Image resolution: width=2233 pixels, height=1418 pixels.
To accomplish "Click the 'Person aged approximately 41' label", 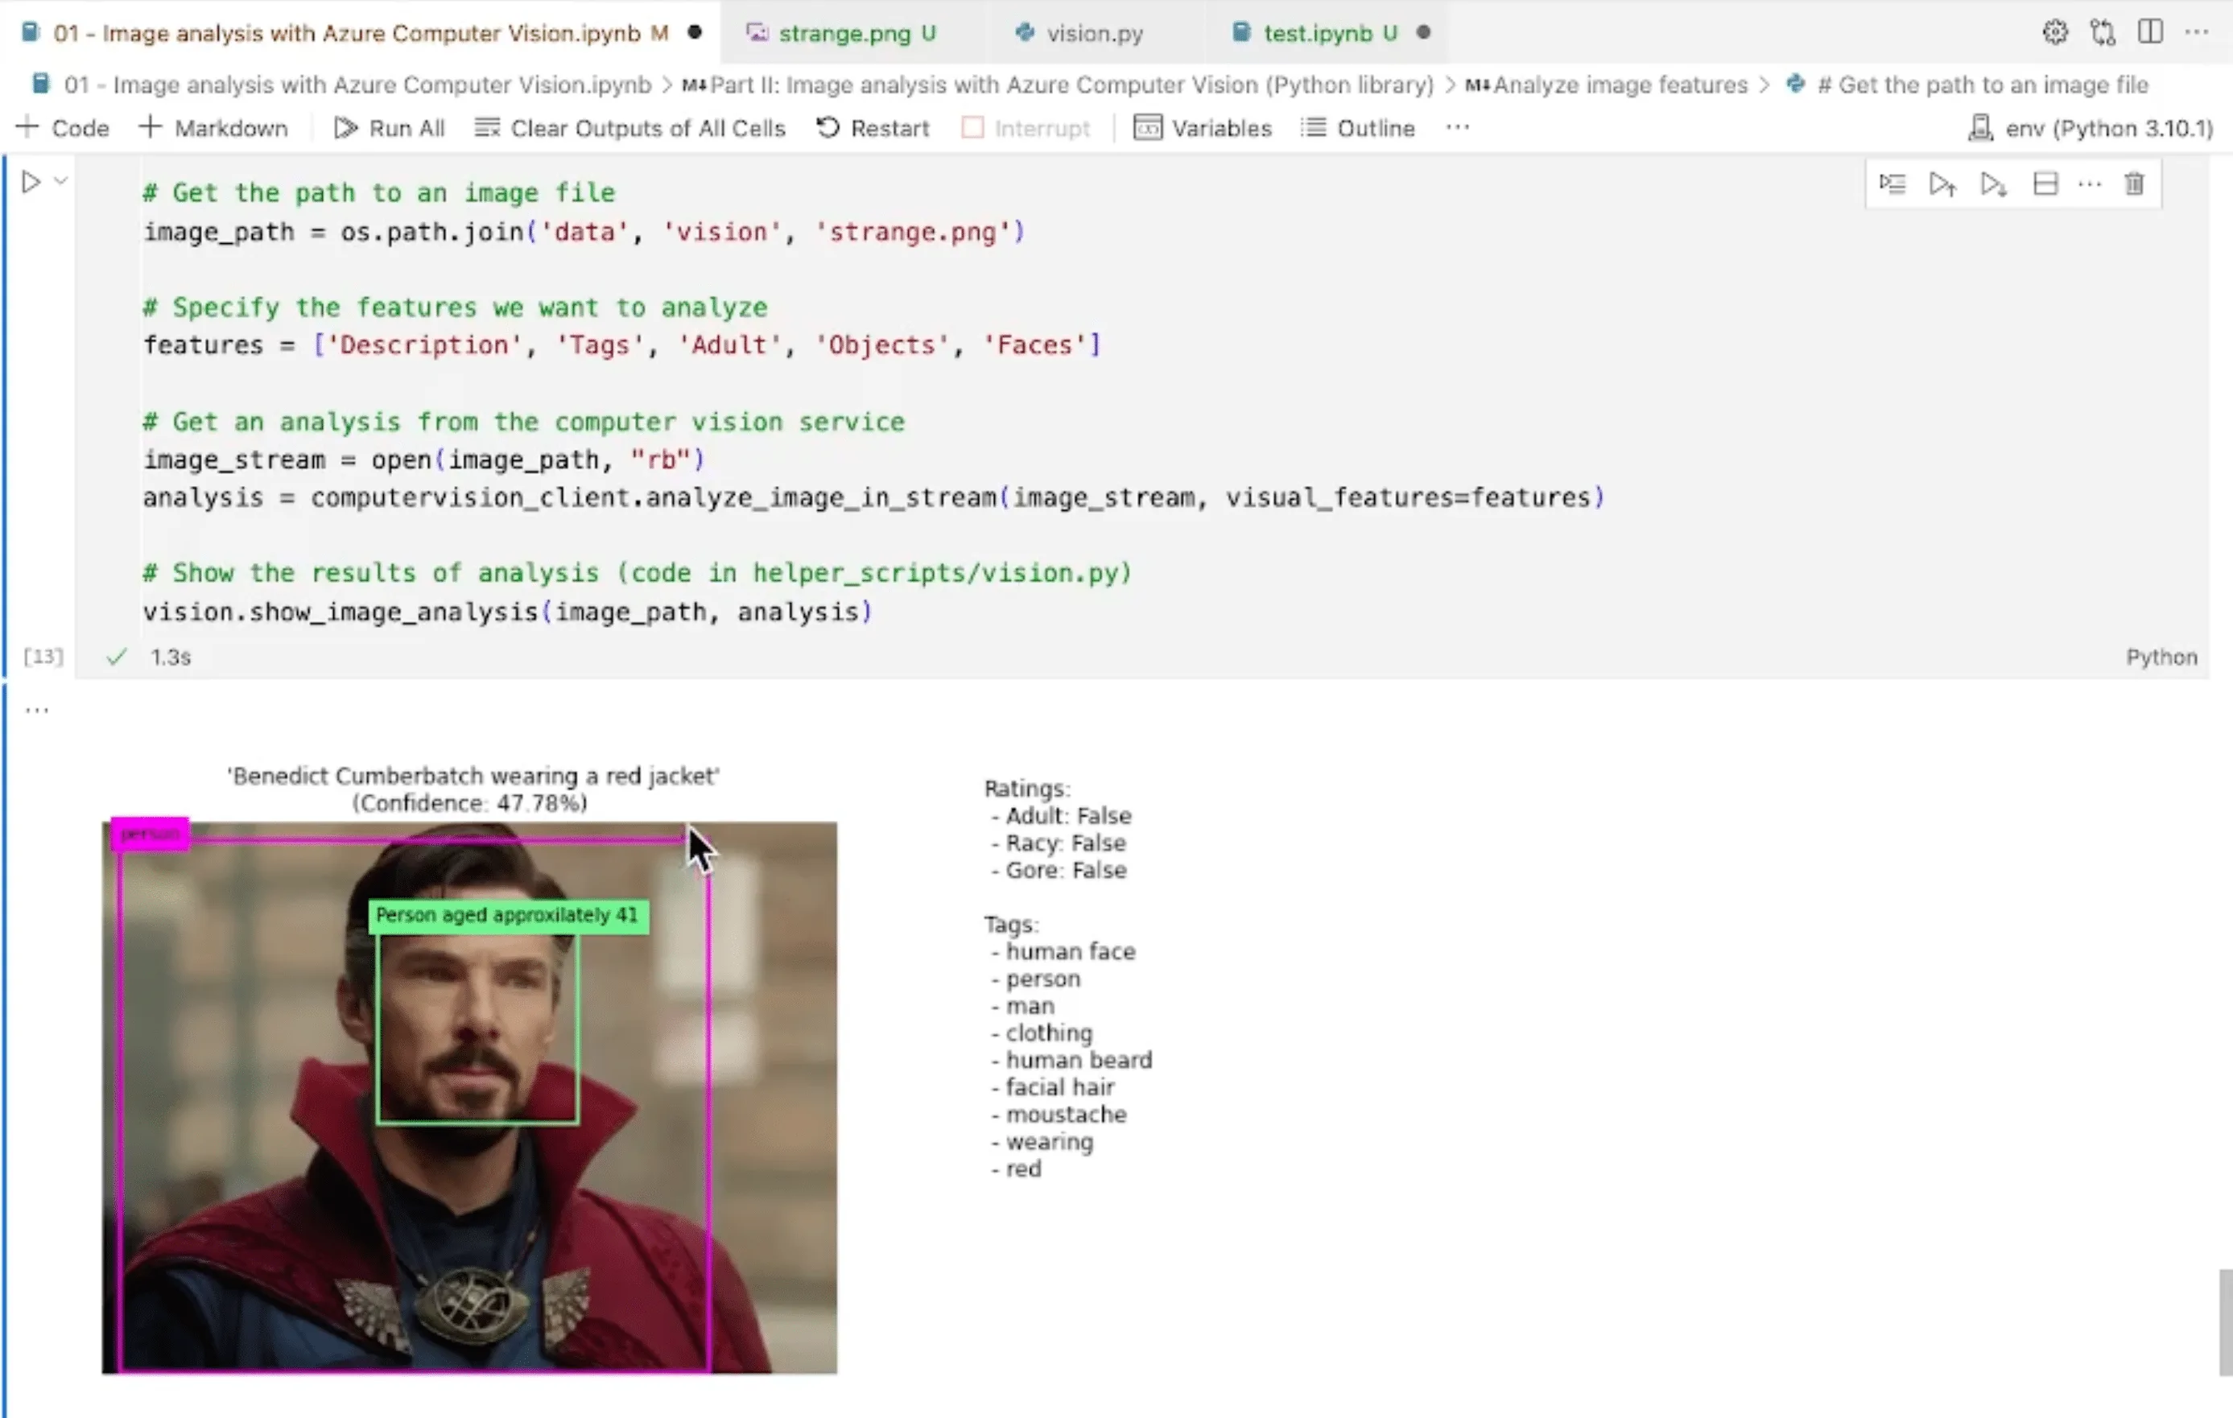I will pyautogui.click(x=508, y=916).
